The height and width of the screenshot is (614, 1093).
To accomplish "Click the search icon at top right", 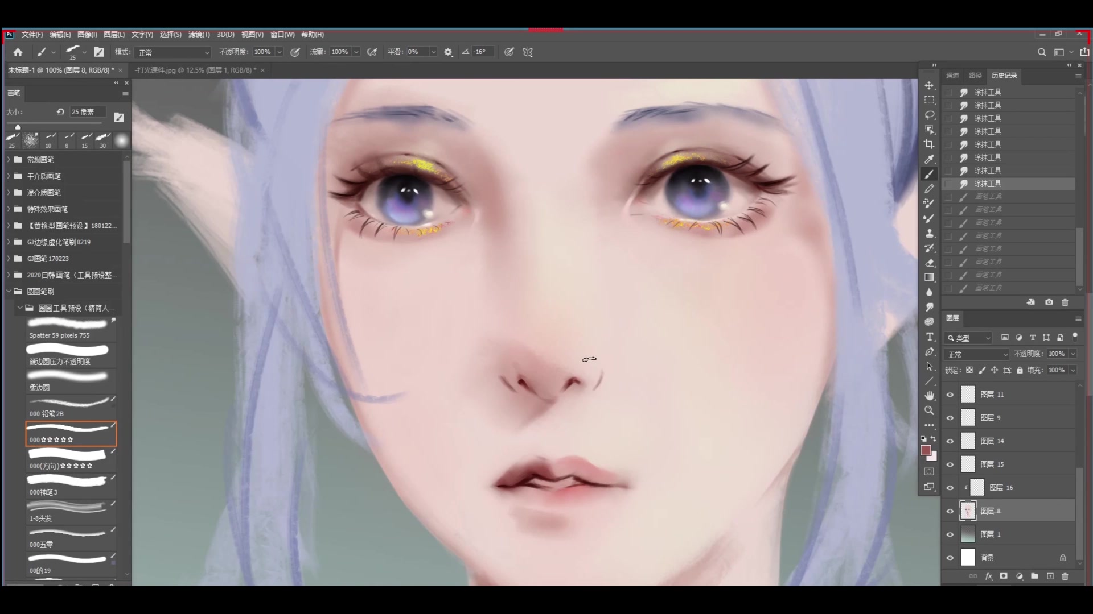I will coord(1042,52).
